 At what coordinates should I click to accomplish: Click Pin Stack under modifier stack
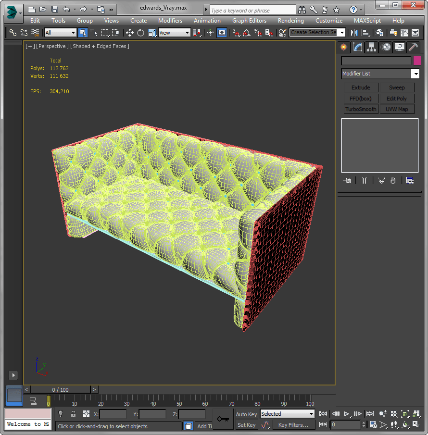coord(347,181)
